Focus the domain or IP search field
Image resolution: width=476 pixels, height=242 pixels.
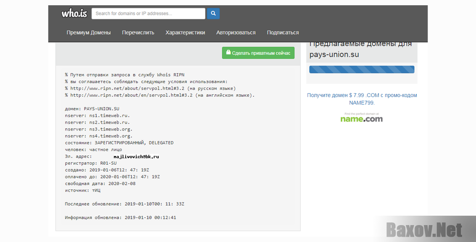tap(148, 14)
